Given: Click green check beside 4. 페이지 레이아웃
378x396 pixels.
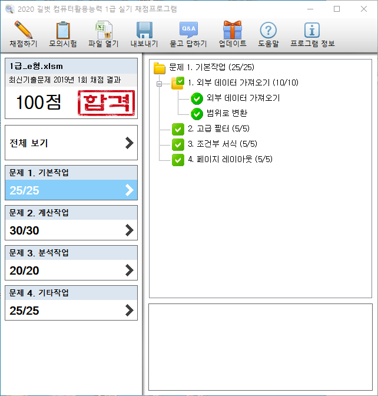Looking at the screenshot, I should pyautogui.click(x=178, y=160).
